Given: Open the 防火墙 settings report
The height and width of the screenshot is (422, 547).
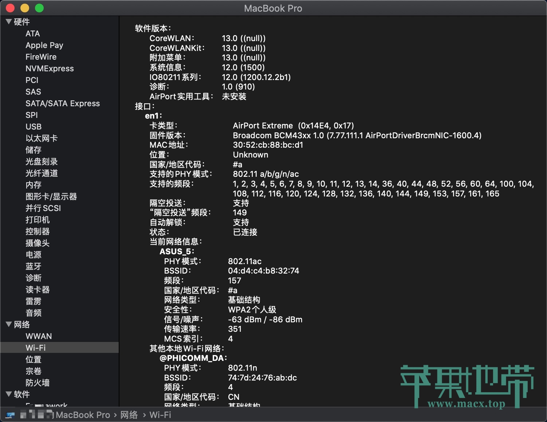Looking at the screenshot, I should point(38,382).
